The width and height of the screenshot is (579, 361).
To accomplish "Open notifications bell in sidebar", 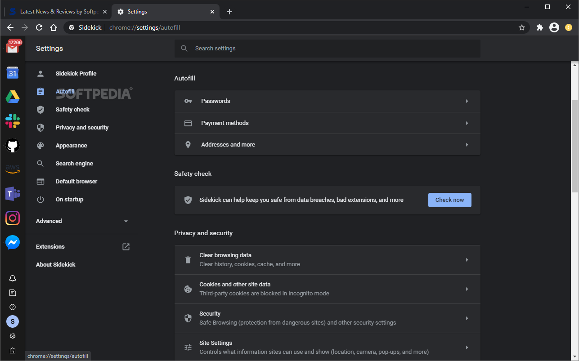I will pyautogui.click(x=13, y=278).
